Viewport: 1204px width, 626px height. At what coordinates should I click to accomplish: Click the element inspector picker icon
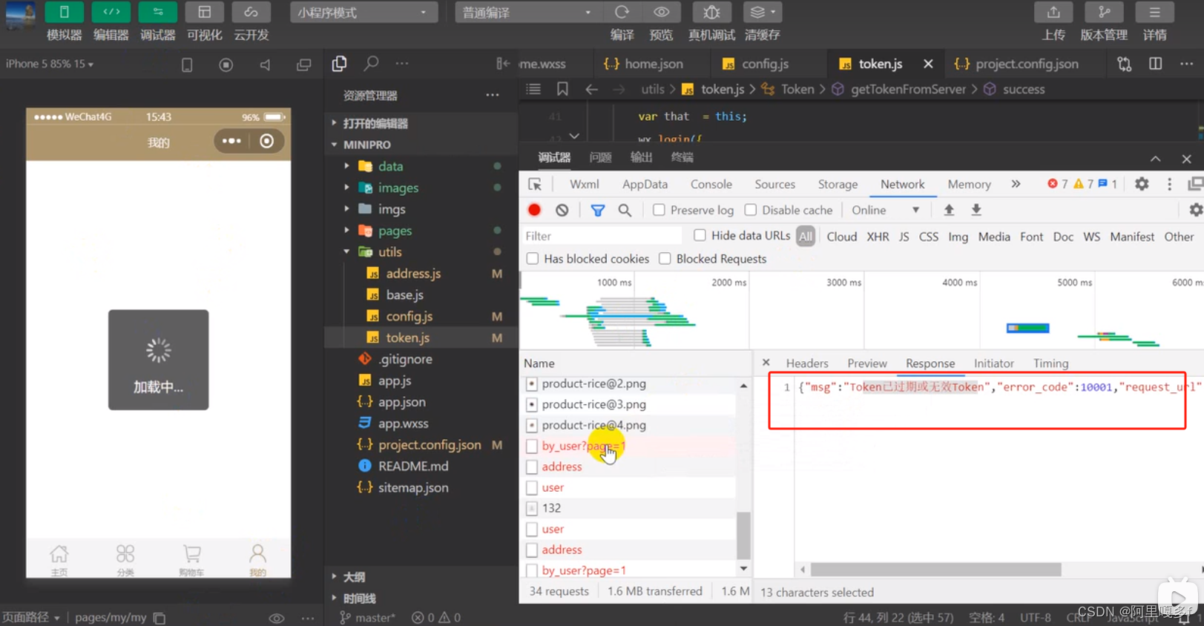pyautogui.click(x=535, y=184)
